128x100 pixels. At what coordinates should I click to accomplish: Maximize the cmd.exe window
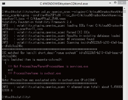point(115,3)
